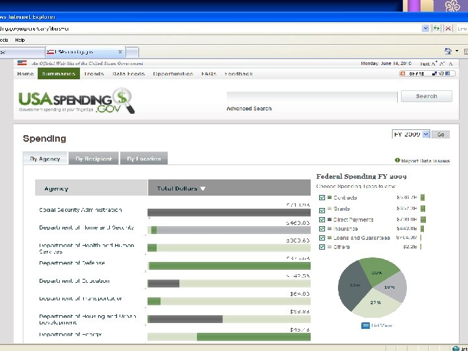Uncheck the Insurance spending type
This screenshot has height=351, width=468.
(322, 229)
